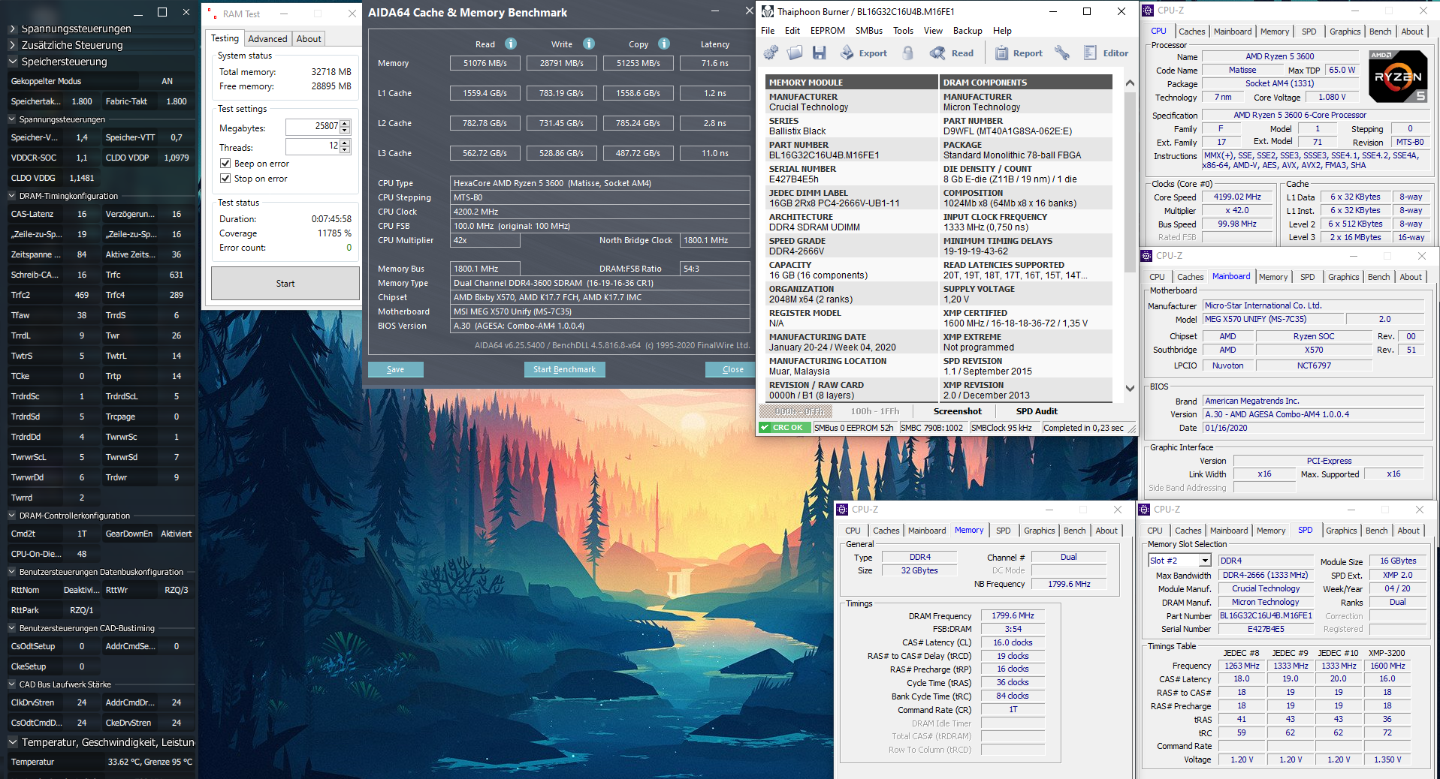1440x779 pixels.
Task: Click the SPD Audit button
Action: coord(1037,411)
